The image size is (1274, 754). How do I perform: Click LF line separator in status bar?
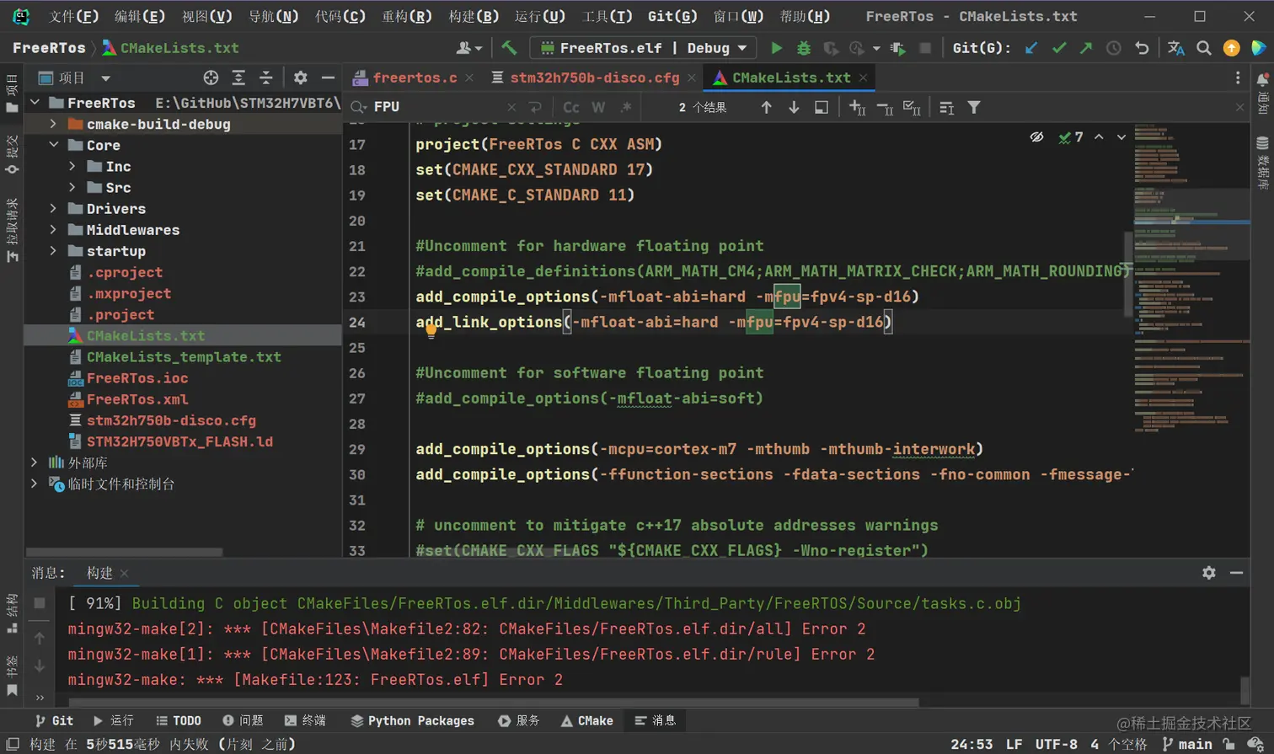pyautogui.click(x=1014, y=744)
